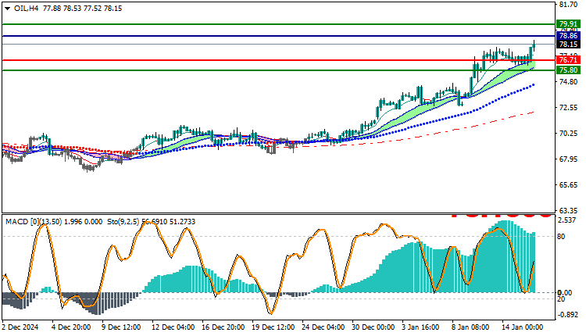The image size is (586, 336).
Task: Click the 67.95 price scale value
Action: point(569,159)
